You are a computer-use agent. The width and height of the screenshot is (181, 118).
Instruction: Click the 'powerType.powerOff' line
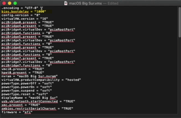point(28,83)
